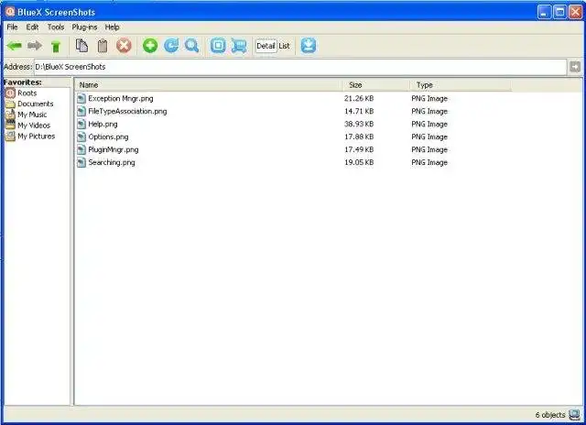Screen dimensions: 586x425
Task: Click the green Back arrow
Action: [x=15, y=46]
